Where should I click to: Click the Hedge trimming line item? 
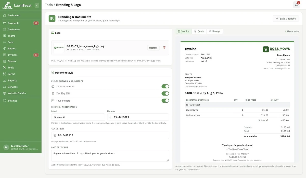[x=237, y=115]
